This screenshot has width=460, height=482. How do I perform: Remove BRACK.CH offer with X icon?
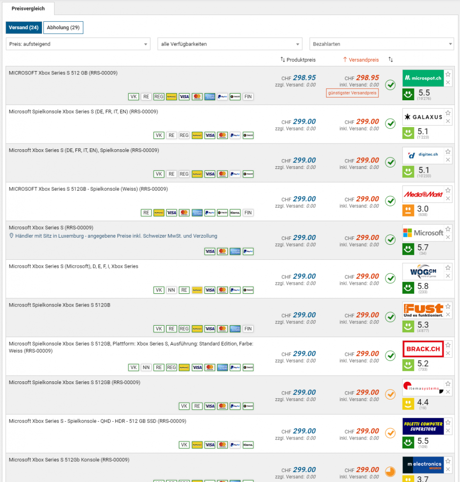(x=448, y=353)
